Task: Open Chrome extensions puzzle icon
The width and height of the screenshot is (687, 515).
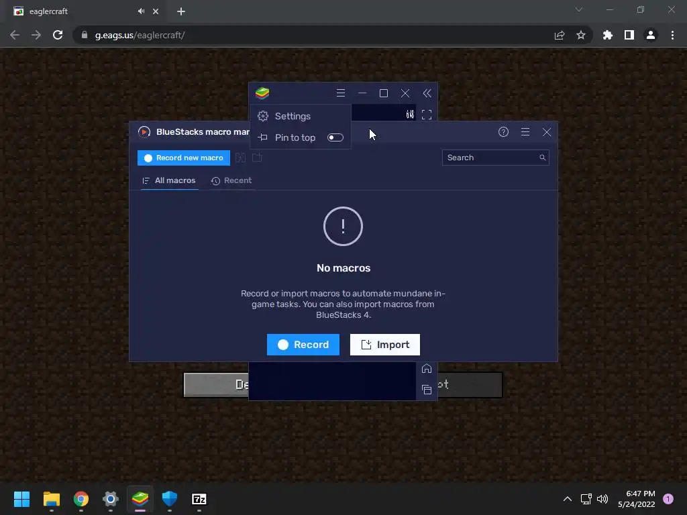Action: tap(608, 35)
